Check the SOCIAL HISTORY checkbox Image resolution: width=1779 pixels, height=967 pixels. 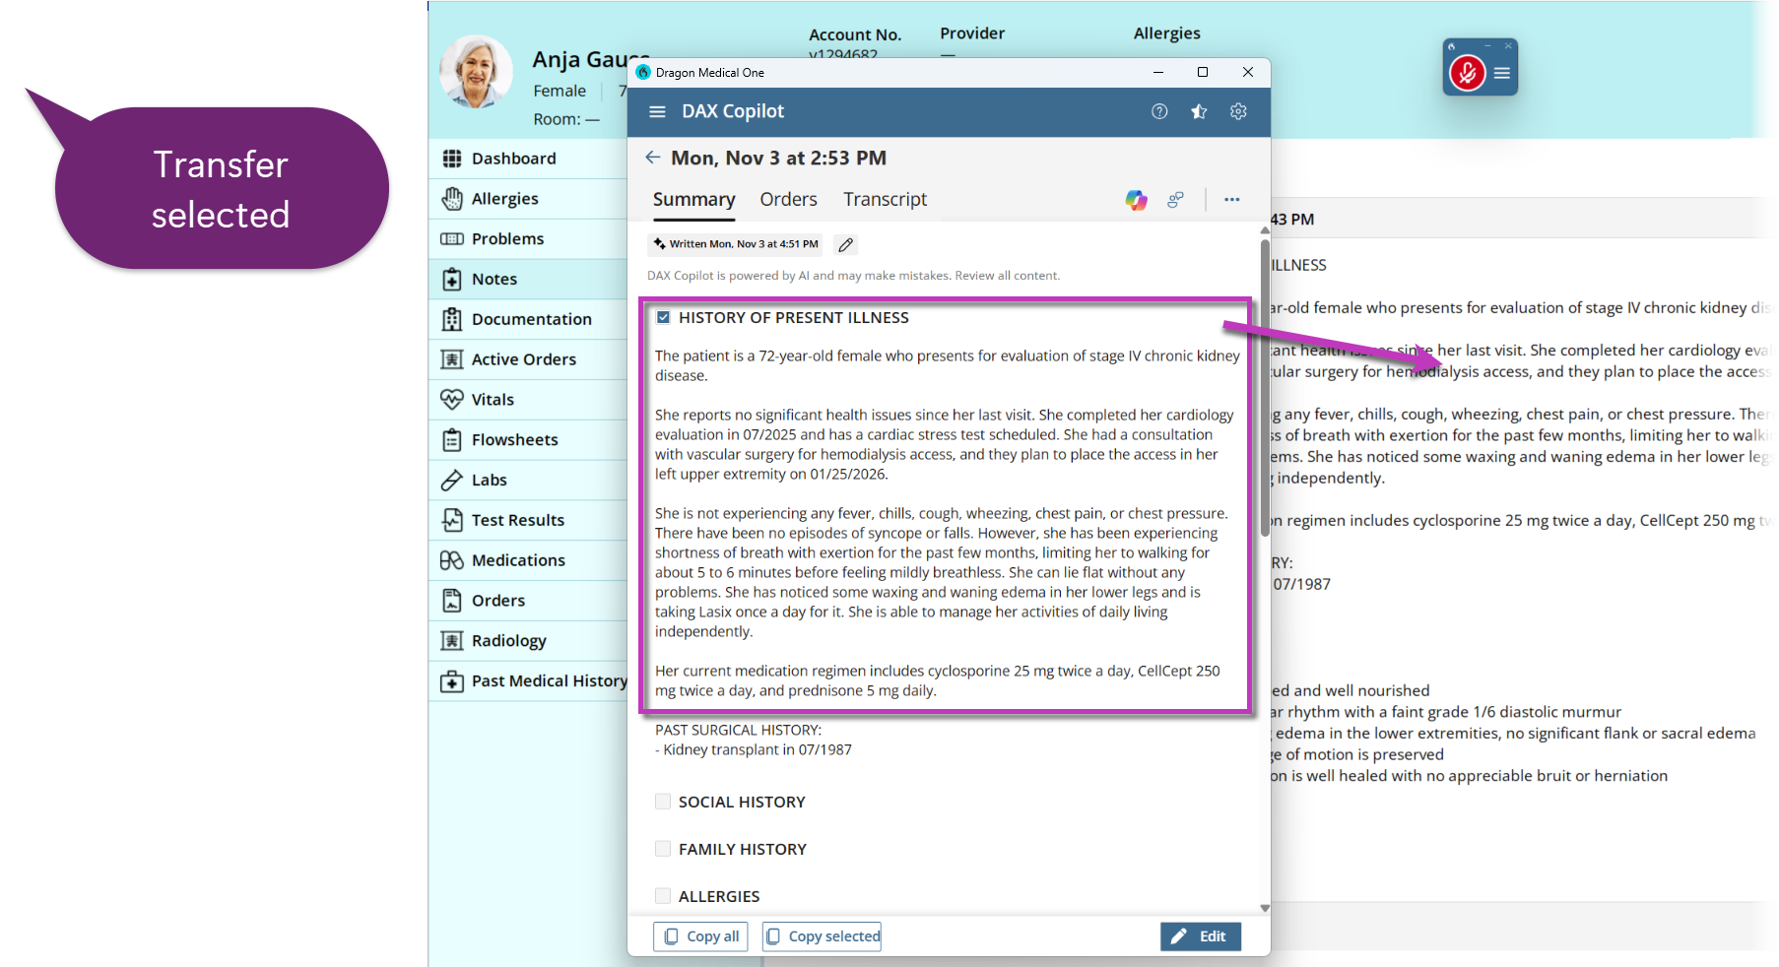[x=663, y=801]
